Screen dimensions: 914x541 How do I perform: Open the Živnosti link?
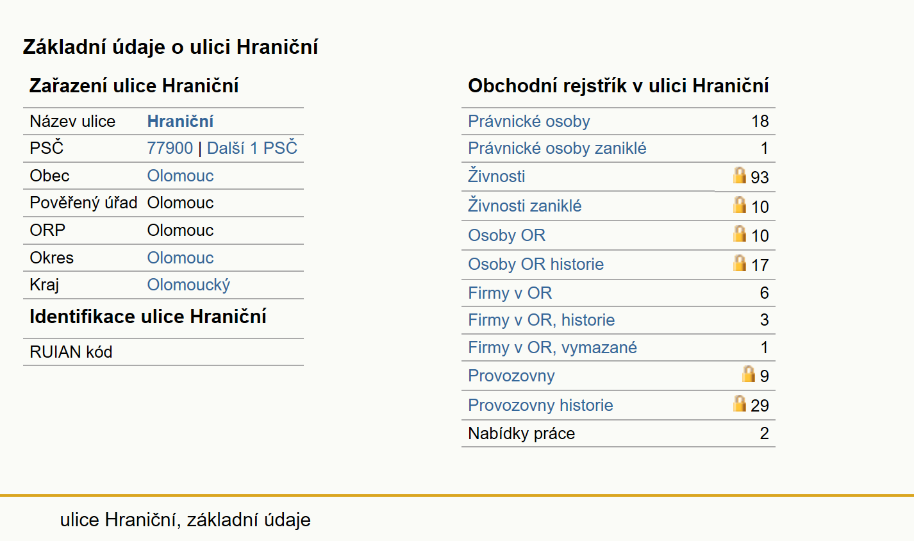(x=496, y=176)
